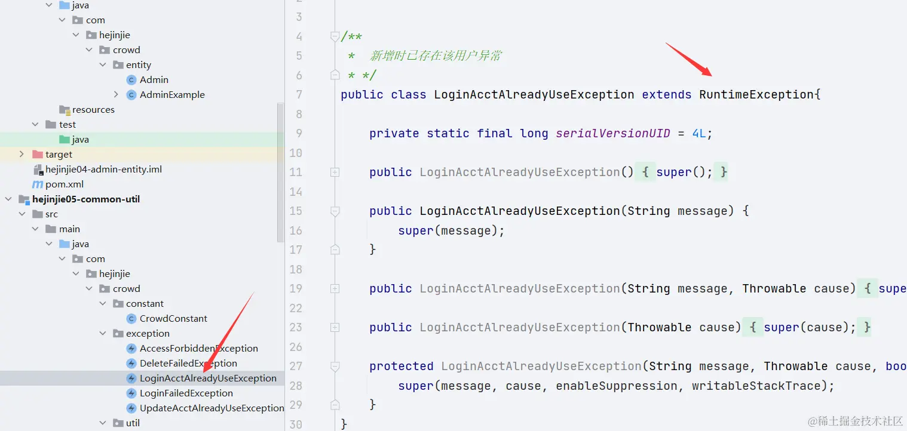Expand the AdminExample class node
Screen dimensions: 907x431
117,95
